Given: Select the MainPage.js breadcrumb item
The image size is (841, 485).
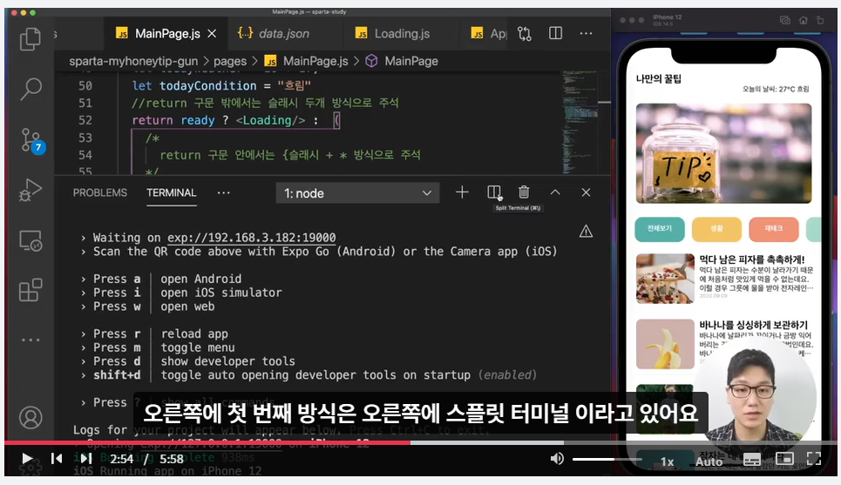Looking at the screenshot, I should (x=306, y=61).
